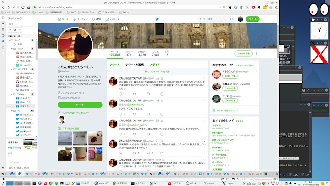330x186 pixels.
Task: Open メッセージ (Messages) in Twitter nav
Action: pos(112,19)
